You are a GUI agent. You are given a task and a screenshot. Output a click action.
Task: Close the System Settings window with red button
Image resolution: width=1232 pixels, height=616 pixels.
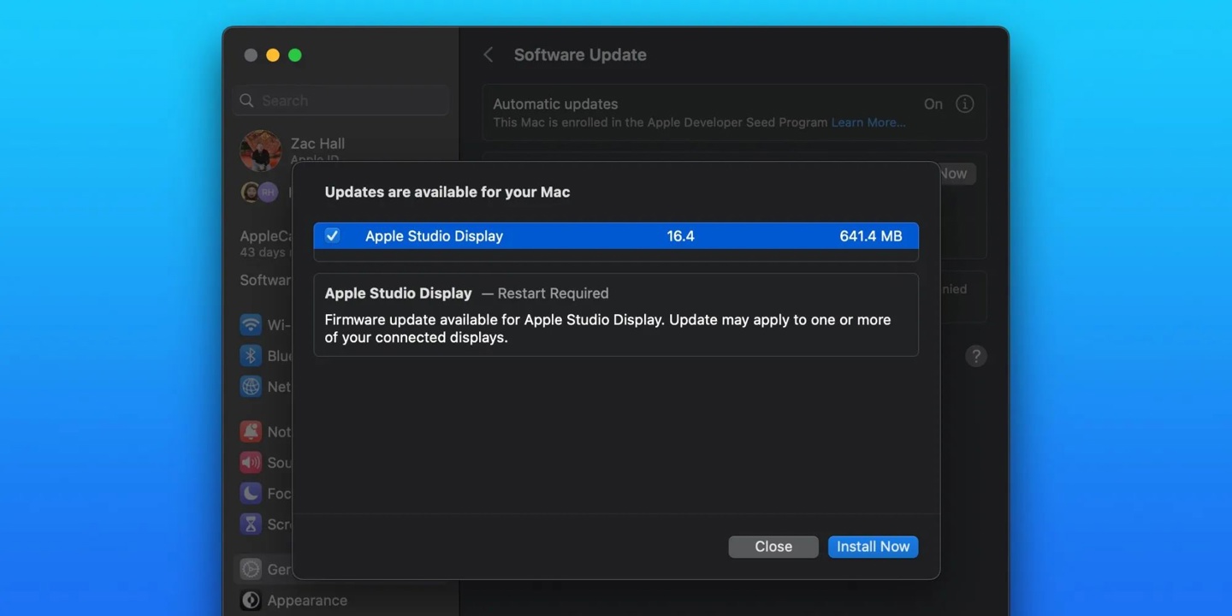[251, 56]
